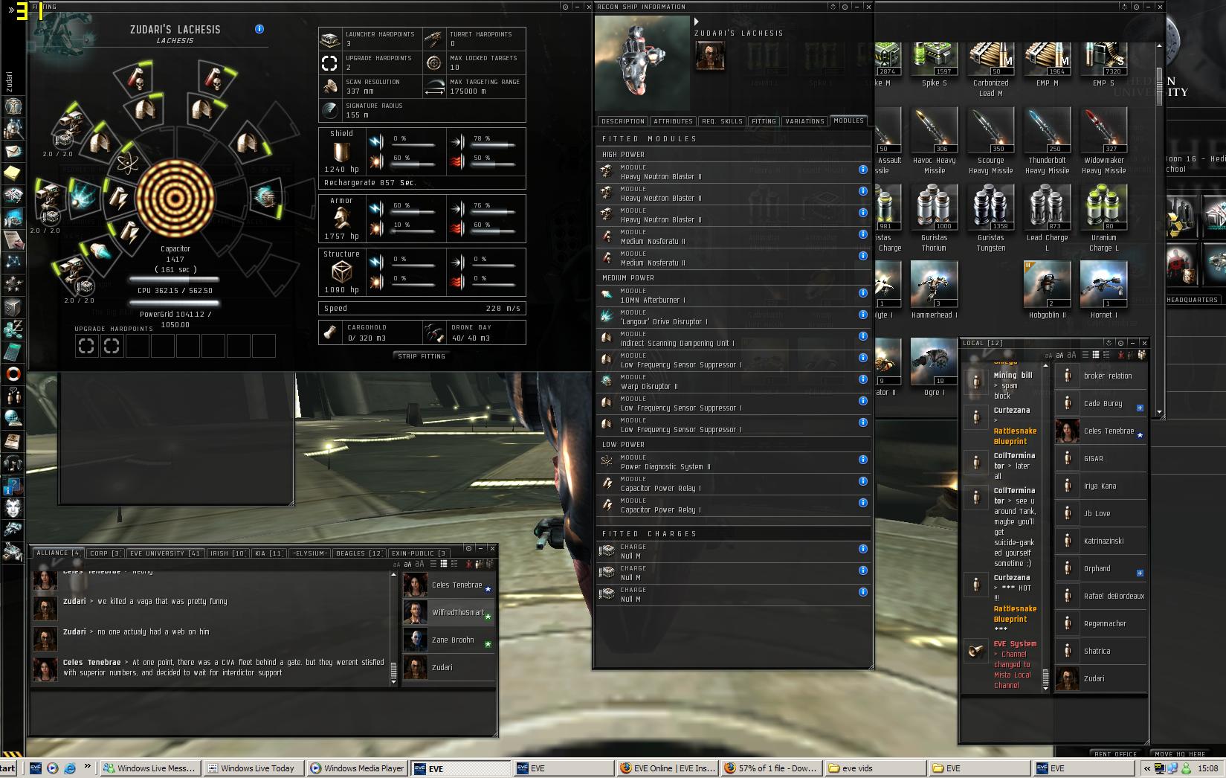
Task: Expand the arrow beside the Lachesis ship image
Action: [x=697, y=22]
